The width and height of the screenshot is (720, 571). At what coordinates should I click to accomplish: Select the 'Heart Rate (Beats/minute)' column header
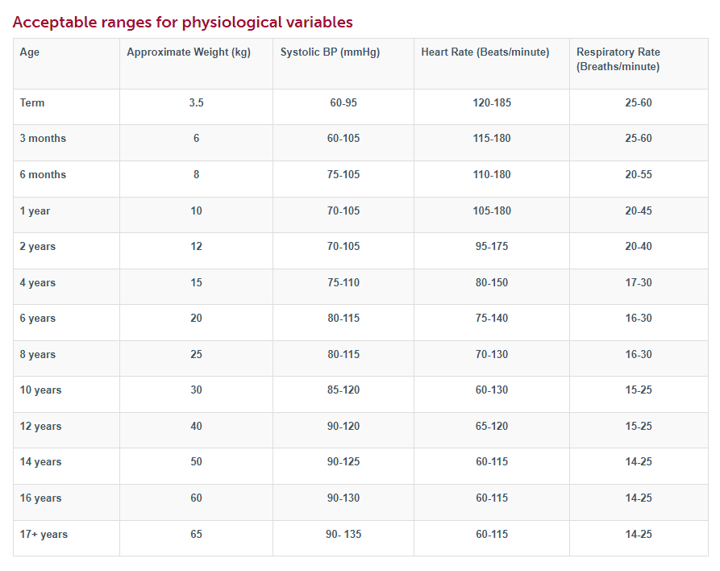[x=485, y=52]
